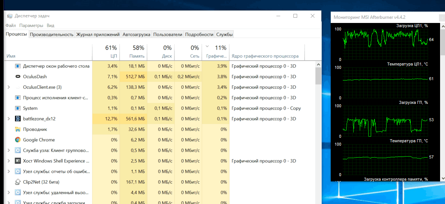This screenshot has width=445, height=204.
Task: Switch to the Процессы tab
Action: (17, 34)
